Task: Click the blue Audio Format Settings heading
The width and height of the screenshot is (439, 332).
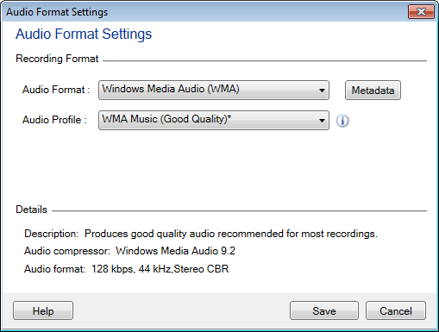Action: pos(84,34)
